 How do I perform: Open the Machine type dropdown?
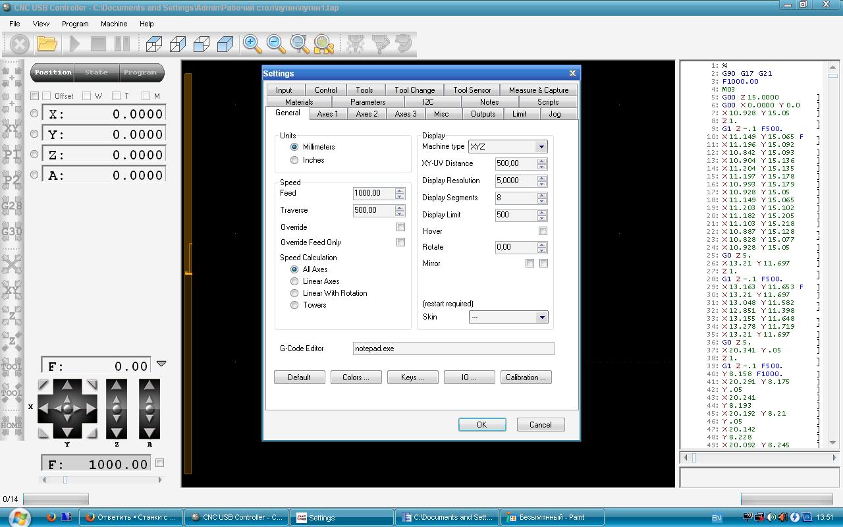pos(541,147)
